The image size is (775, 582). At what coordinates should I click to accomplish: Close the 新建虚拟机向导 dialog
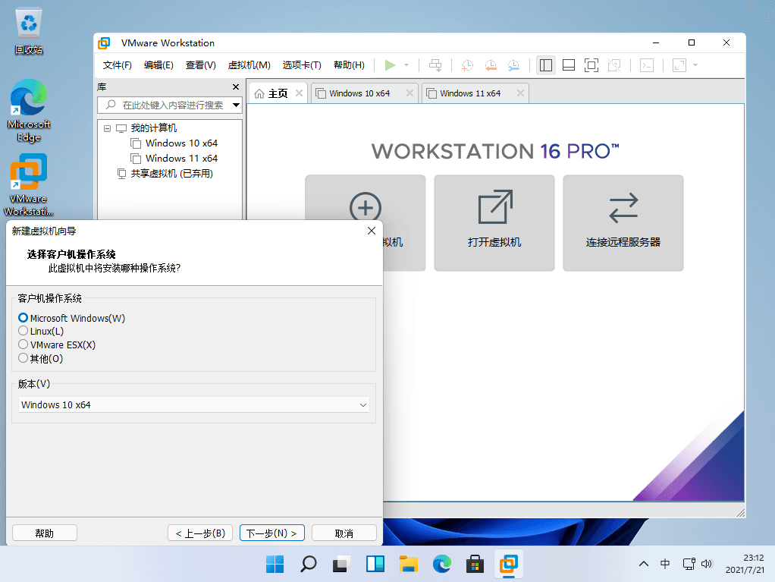pos(372,231)
